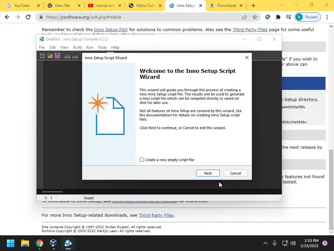Open Google Chrome from the taskbar
The height and width of the screenshot is (251, 334).
[39, 243]
